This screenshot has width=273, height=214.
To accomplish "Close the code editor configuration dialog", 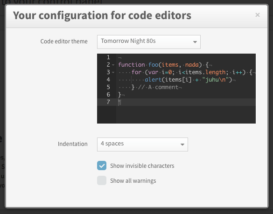I will [258, 15].
